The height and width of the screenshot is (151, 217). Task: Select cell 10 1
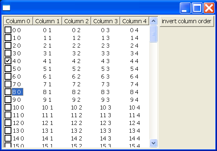[x=47, y=107]
